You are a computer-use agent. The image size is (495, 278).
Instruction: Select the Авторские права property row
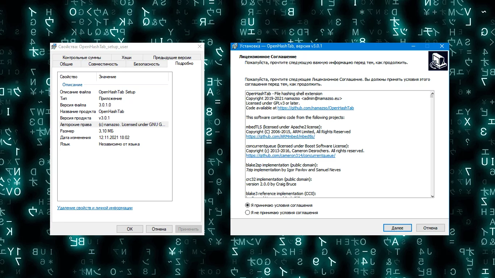pos(113,125)
